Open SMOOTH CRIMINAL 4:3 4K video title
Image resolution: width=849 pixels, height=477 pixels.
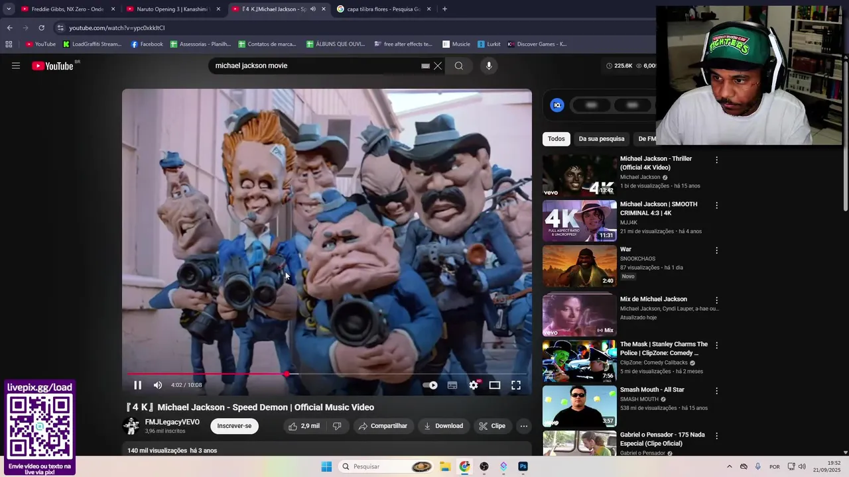[659, 209]
